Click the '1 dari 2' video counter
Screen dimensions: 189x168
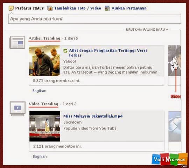tap(69, 104)
